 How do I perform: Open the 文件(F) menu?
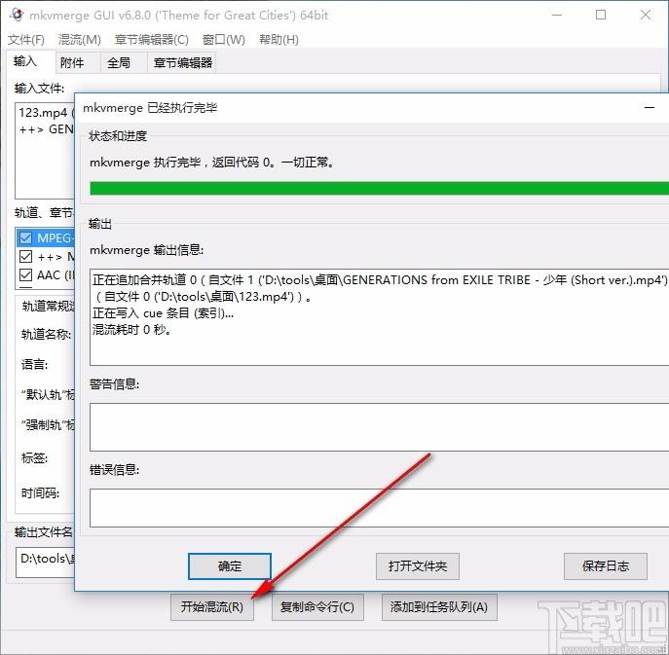tap(26, 40)
